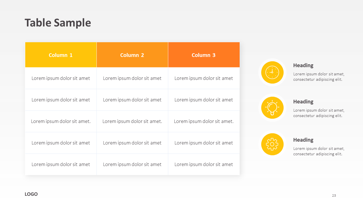Viewport: 363px width, 204px height.
Task: Click the Heading beside the gear icon
Action: [x=303, y=140]
